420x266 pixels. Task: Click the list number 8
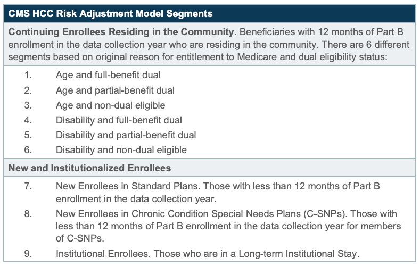click(28, 213)
